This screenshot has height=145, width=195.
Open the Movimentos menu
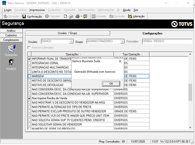pos(87,10)
